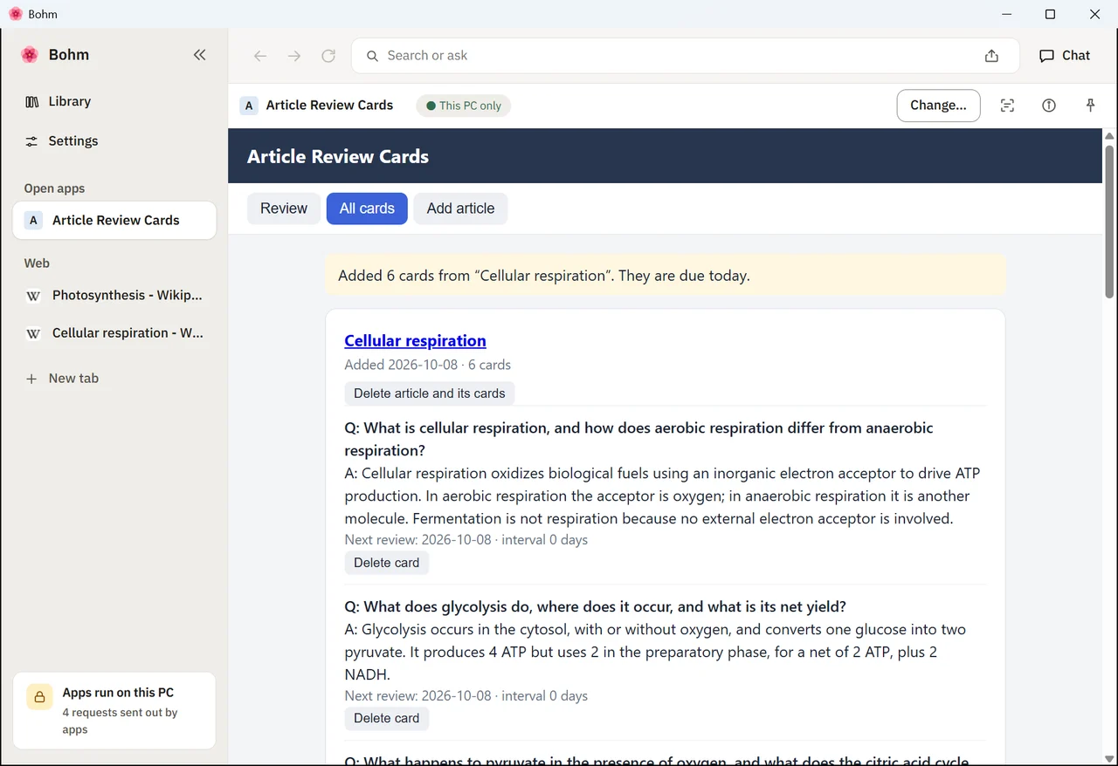Pin the Article Review Cards app
The width and height of the screenshot is (1118, 766).
click(x=1090, y=106)
